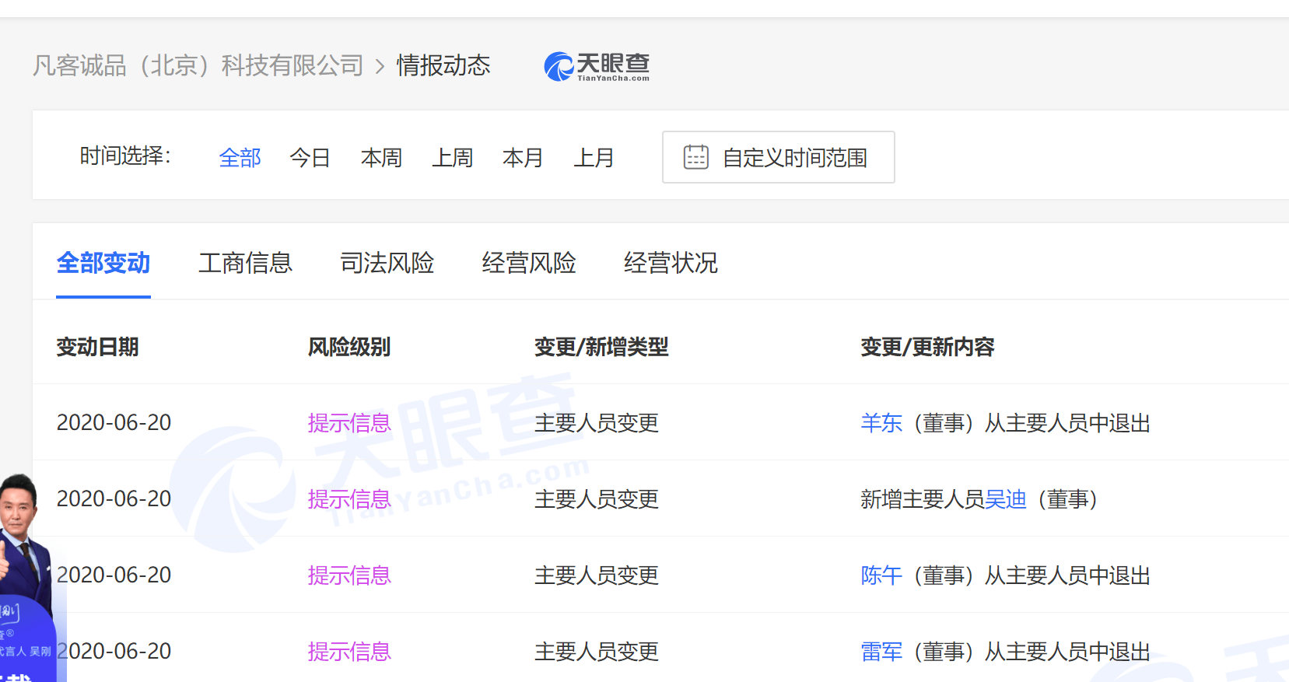The width and height of the screenshot is (1289, 682).
Task: Click 主要人员变更 in the 陈午 row
Action: (597, 575)
